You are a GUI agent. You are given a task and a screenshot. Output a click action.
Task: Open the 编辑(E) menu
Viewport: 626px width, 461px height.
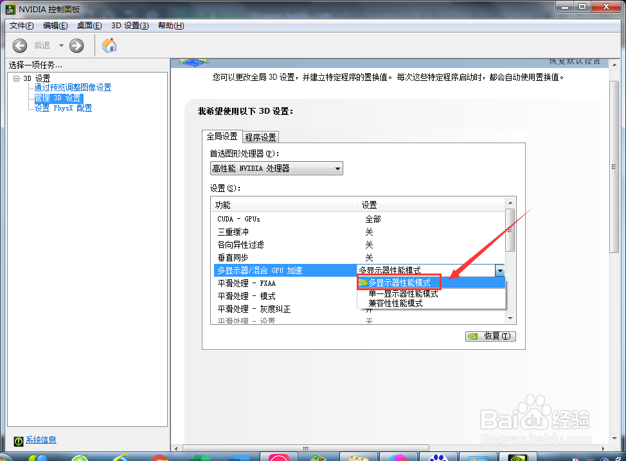pyautogui.click(x=55, y=26)
